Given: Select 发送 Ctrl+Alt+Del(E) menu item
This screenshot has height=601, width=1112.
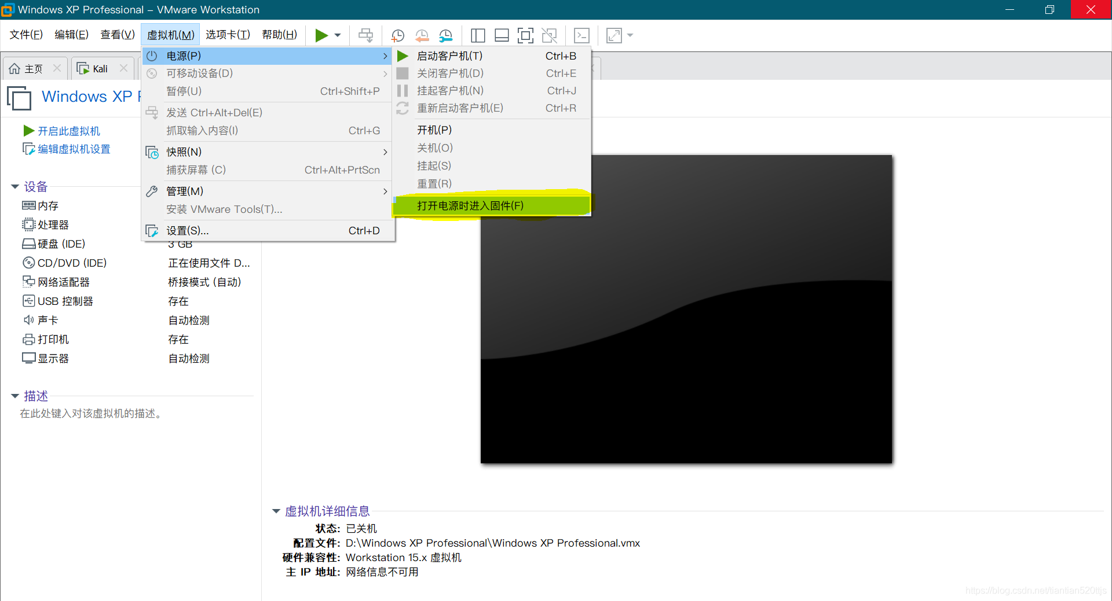Looking at the screenshot, I should click(x=267, y=113).
